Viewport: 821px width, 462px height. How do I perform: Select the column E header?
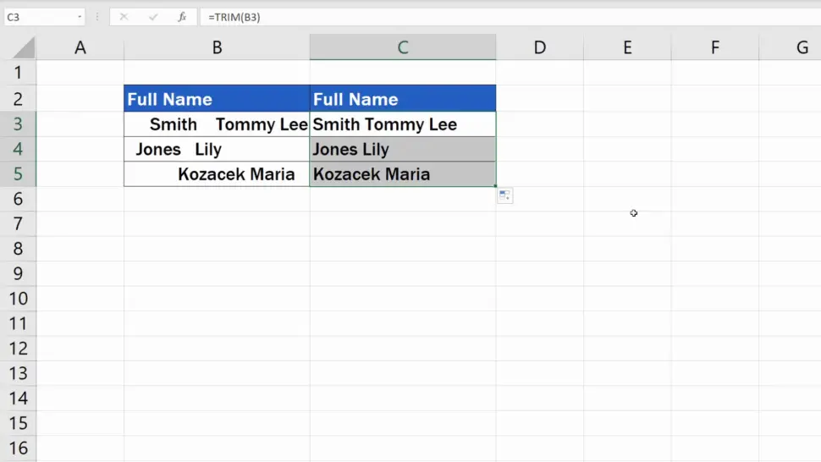pos(627,48)
